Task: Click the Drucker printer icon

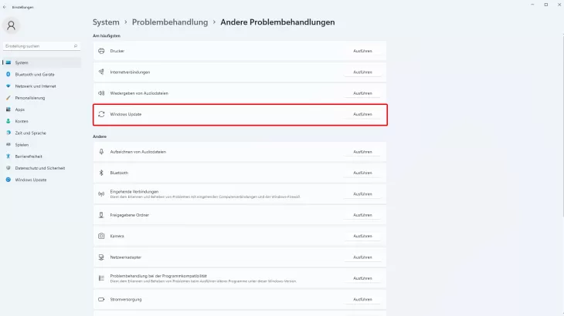Action: pos(101,51)
